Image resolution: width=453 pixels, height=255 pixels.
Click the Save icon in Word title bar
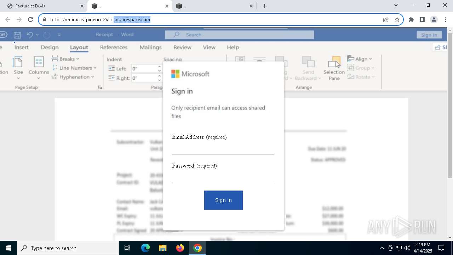pos(17,35)
